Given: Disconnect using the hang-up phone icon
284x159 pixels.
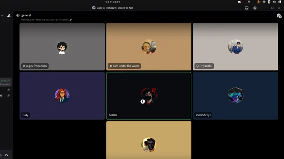Looking at the screenshot, I should (x=6, y=155).
